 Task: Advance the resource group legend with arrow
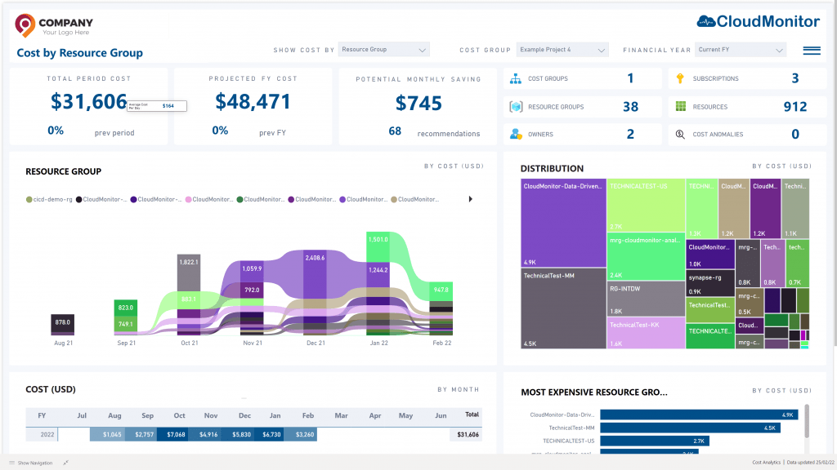(x=470, y=199)
